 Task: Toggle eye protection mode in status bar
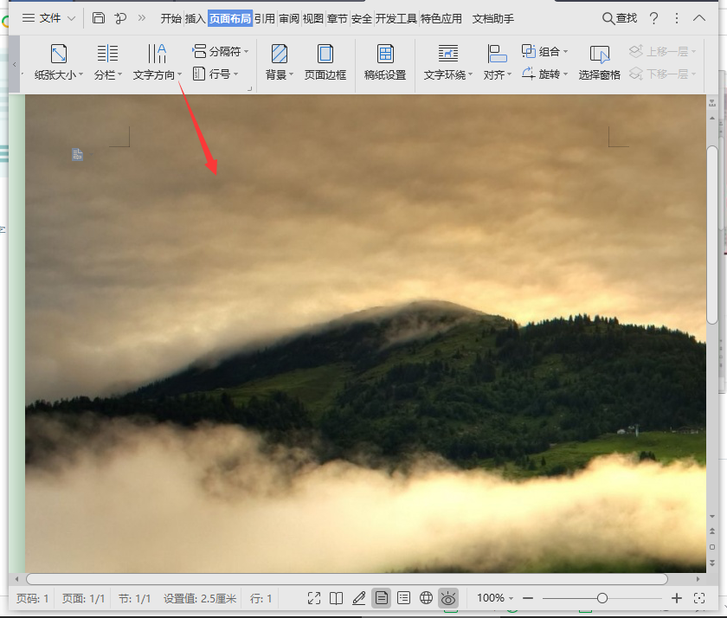448,598
